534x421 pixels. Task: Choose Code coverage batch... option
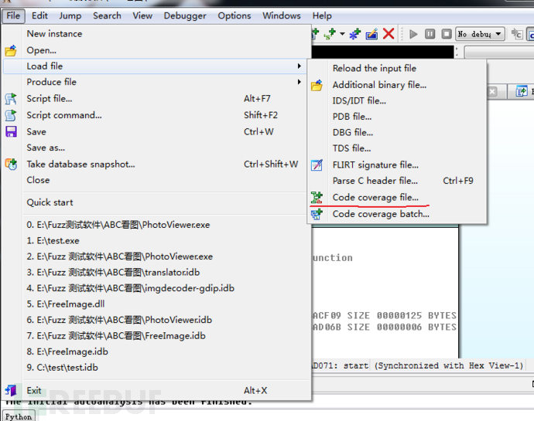pos(381,214)
